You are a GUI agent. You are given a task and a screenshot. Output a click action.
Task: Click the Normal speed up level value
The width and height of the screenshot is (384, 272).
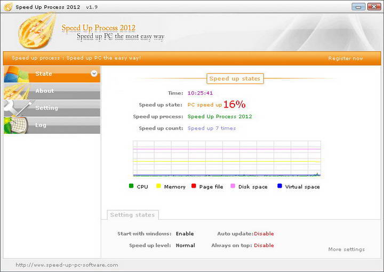point(186,245)
